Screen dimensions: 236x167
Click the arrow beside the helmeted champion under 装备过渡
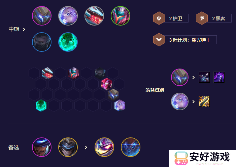tap(194, 77)
